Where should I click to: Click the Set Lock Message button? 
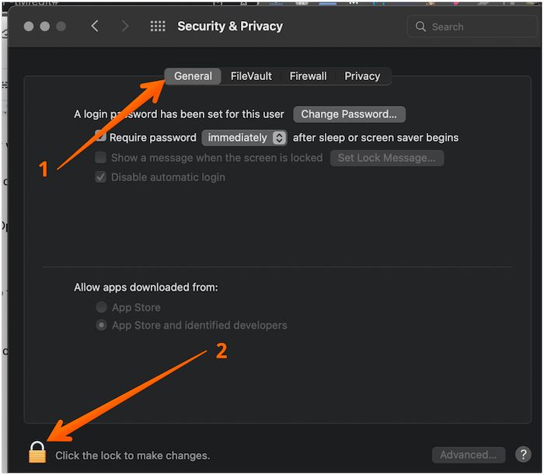[386, 158]
